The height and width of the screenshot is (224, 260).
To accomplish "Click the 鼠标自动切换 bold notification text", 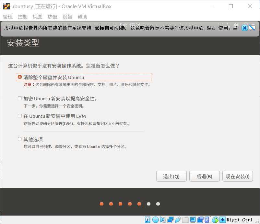I will point(110,28).
